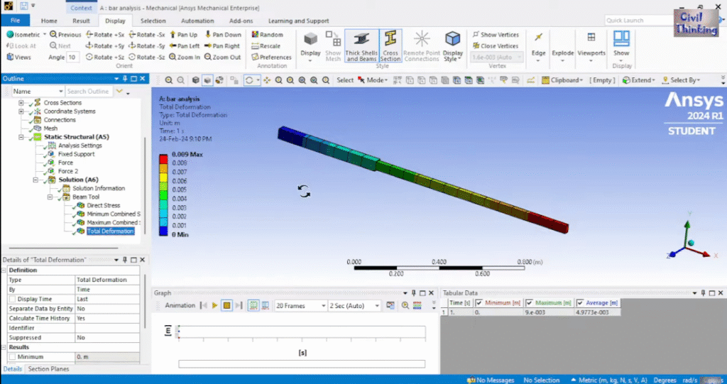This screenshot has width=727, height=384.
Task: Click the Rotate +Sx orient icon
Action: (x=105, y=34)
